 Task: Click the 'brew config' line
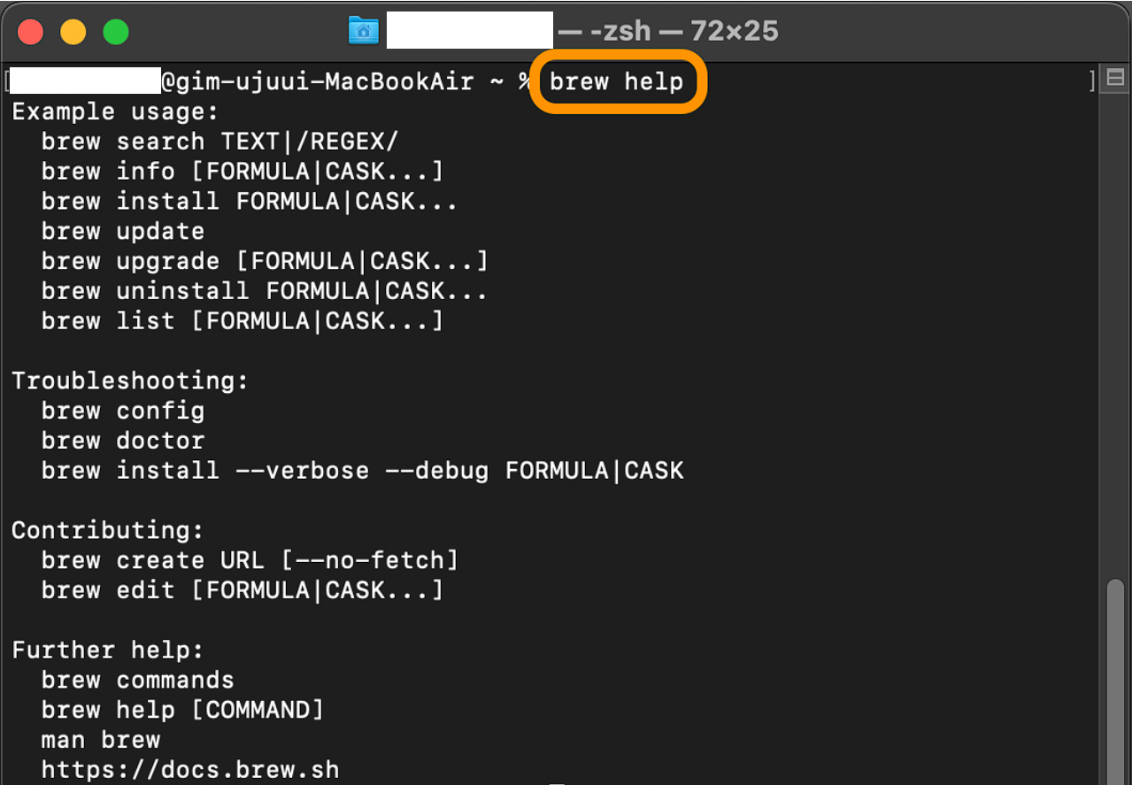pyautogui.click(x=123, y=411)
